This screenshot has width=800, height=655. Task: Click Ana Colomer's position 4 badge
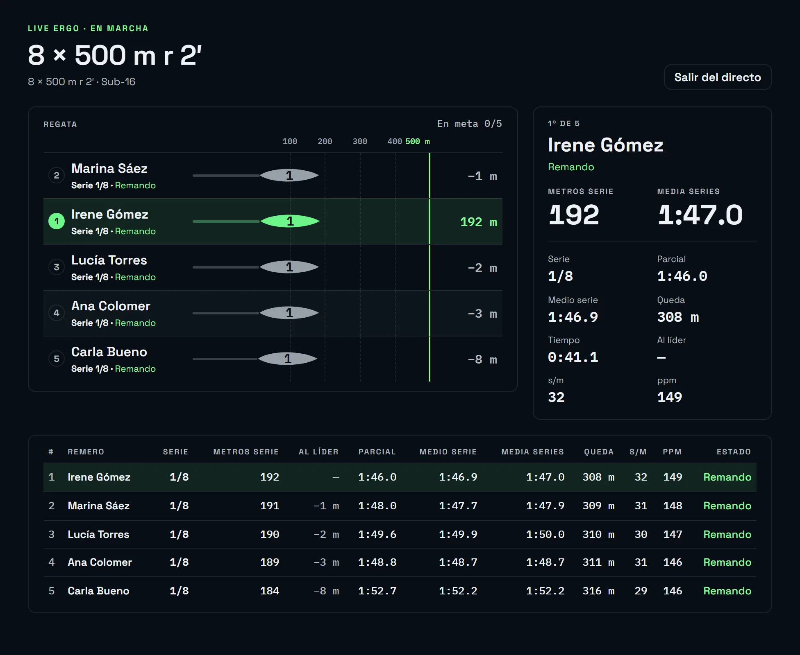click(57, 313)
